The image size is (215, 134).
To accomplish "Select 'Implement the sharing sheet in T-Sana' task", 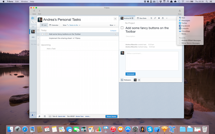I will point(64,38).
